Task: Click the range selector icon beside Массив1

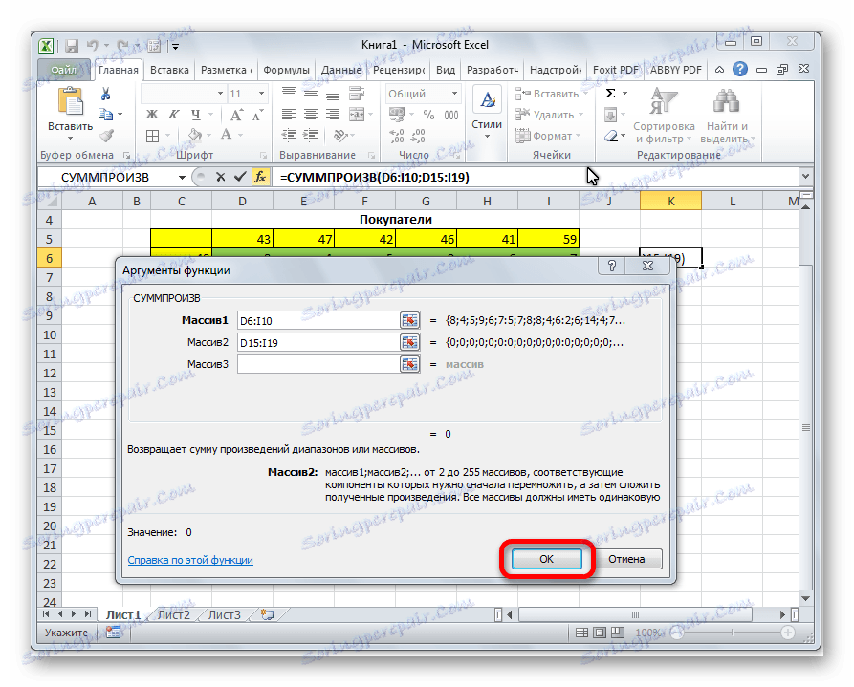Action: coord(409,320)
